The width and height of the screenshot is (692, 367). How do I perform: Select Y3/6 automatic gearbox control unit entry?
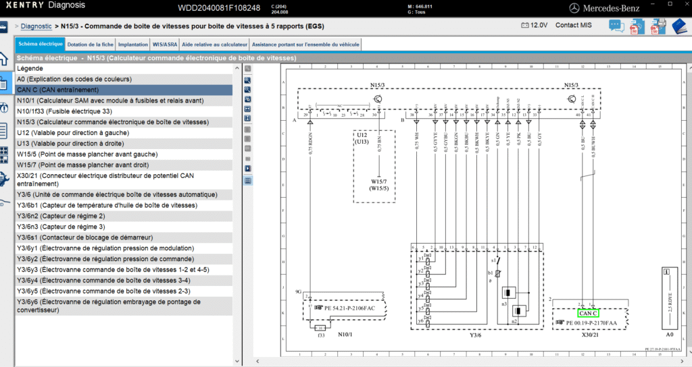pyautogui.click(x=117, y=194)
